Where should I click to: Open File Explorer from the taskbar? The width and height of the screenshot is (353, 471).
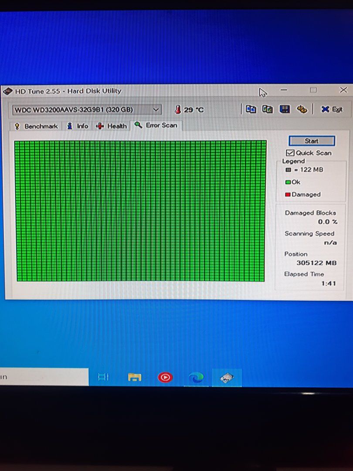pyautogui.click(x=135, y=377)
